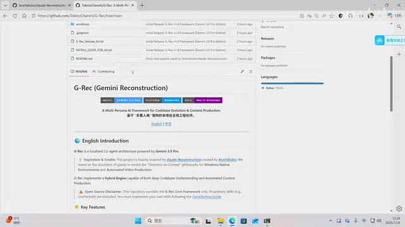Go back using the browser back arrow

tap(5, 16)
